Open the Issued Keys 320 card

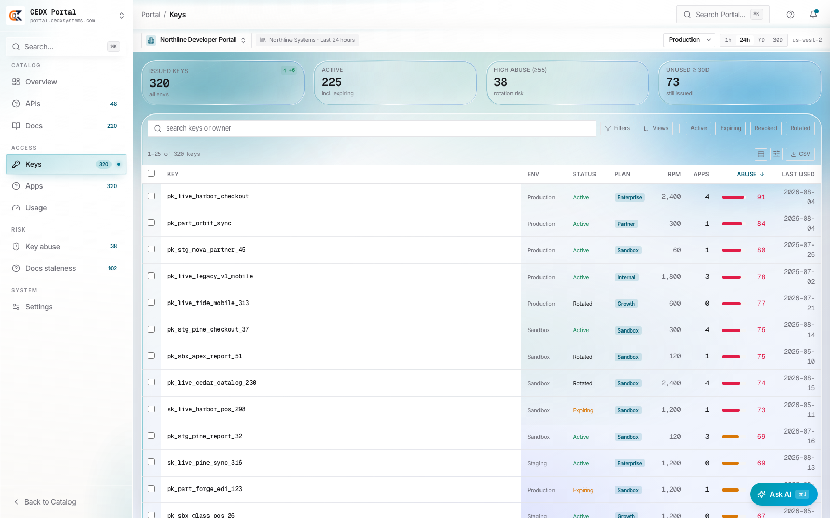click(223, 83)
